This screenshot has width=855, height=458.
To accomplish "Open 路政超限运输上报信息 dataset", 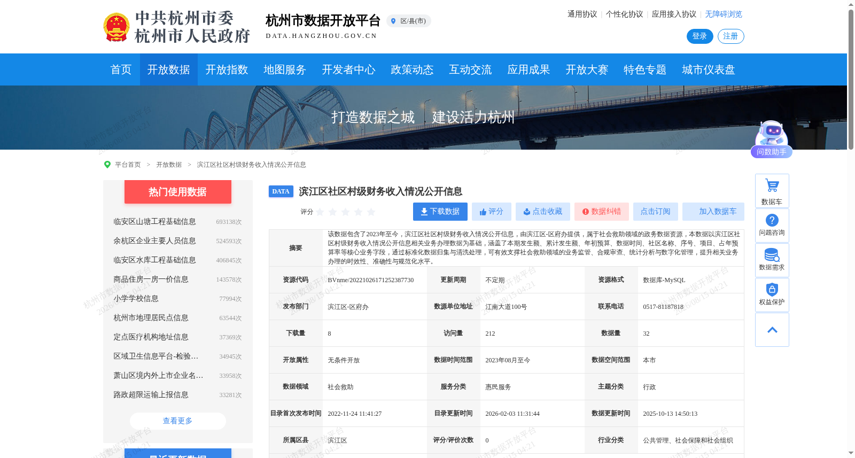I will pos(151,395).
